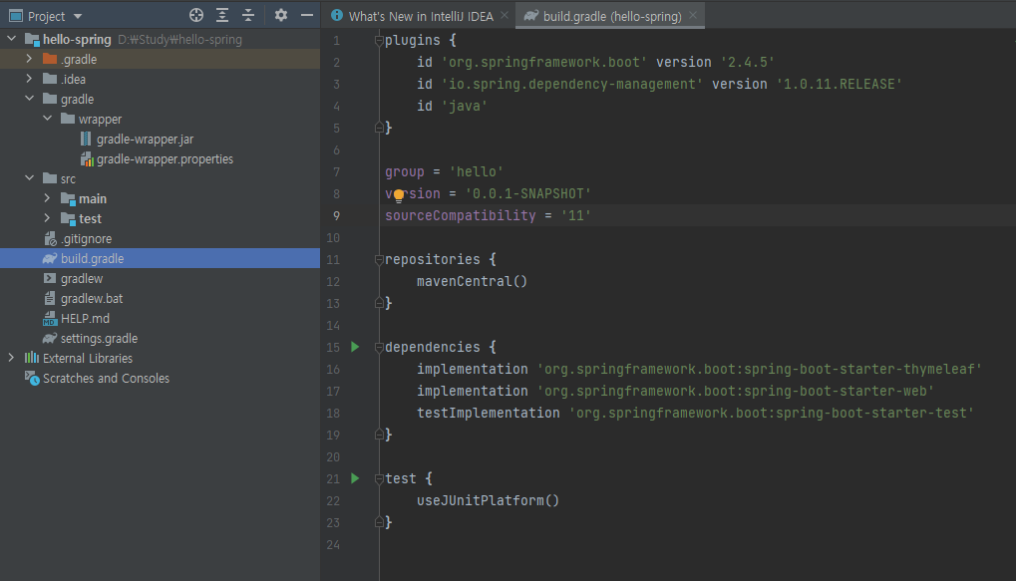Fold the dependencies block
The height and width of the screenshot is (581, 1016).
(x=379, y=347)
